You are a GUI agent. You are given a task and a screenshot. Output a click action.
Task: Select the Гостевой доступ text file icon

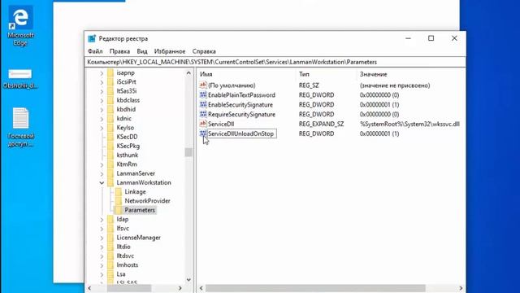20,127
